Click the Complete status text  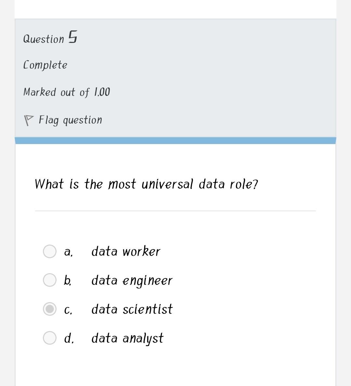click(45, 64)
